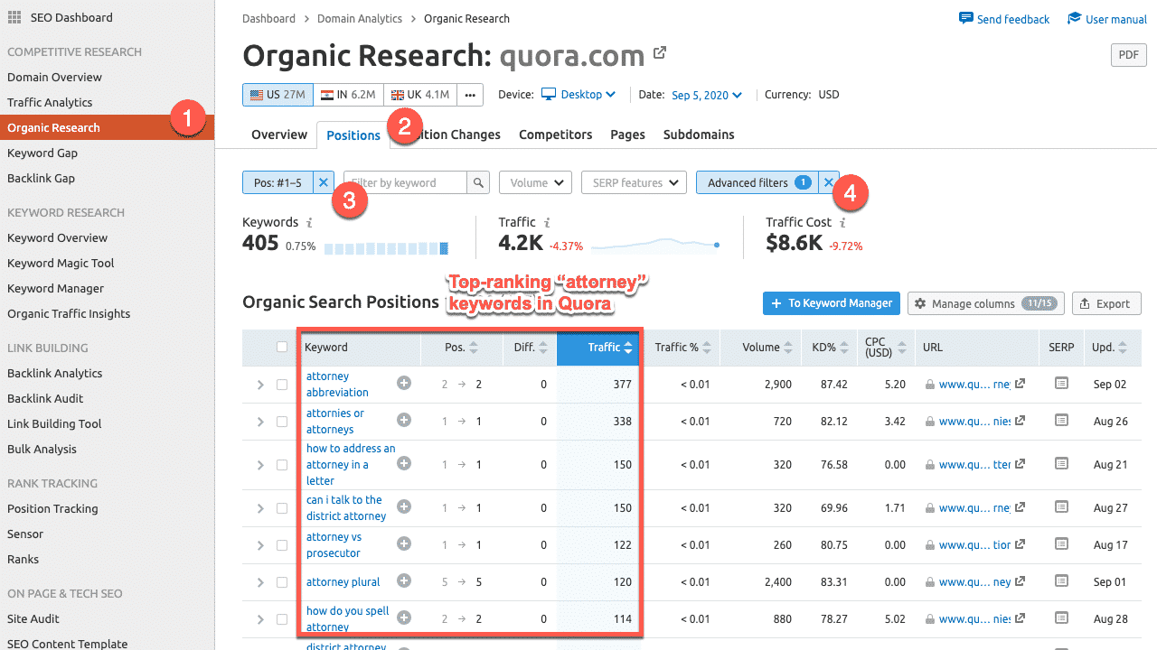Image resolution: width=1157 pixels, height=650 pixels.
Task: Switch to the Competitors tab
Action: tap(555, 135)
